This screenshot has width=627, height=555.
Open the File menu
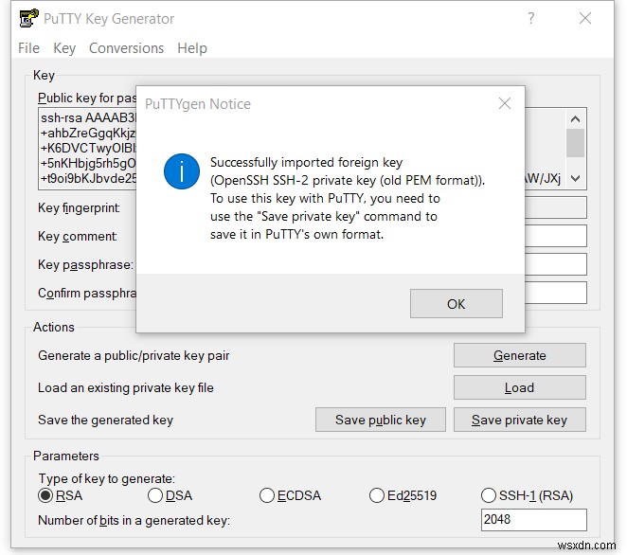(x=28, y=48)
